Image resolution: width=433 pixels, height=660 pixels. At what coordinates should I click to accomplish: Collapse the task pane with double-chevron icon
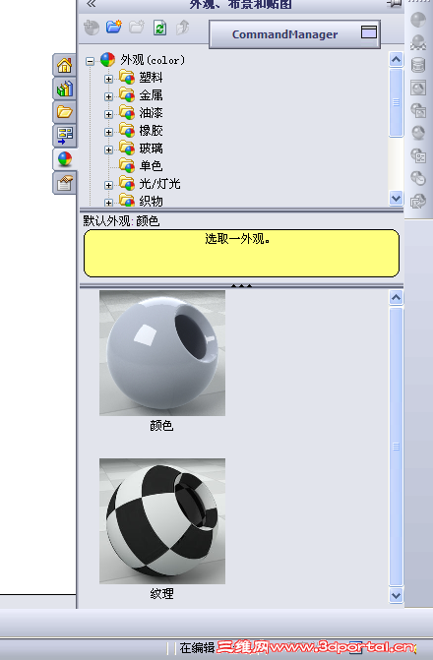(x=91, y=4)
